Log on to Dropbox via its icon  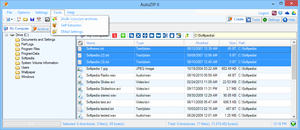tap(280, 13)
